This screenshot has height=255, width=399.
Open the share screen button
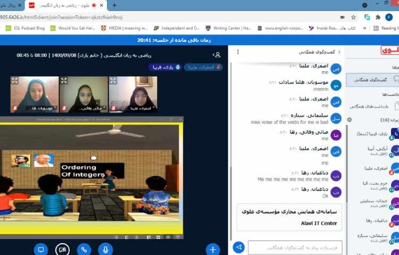(x=41, y=249)
